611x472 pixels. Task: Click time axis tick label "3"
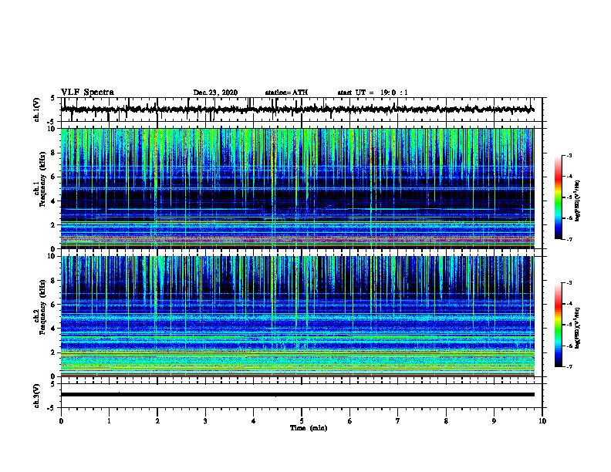(x=205, y=421)
